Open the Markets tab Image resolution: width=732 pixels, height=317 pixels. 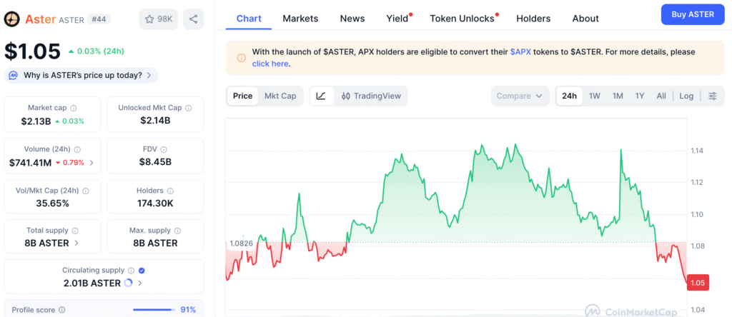click(300, 19)
